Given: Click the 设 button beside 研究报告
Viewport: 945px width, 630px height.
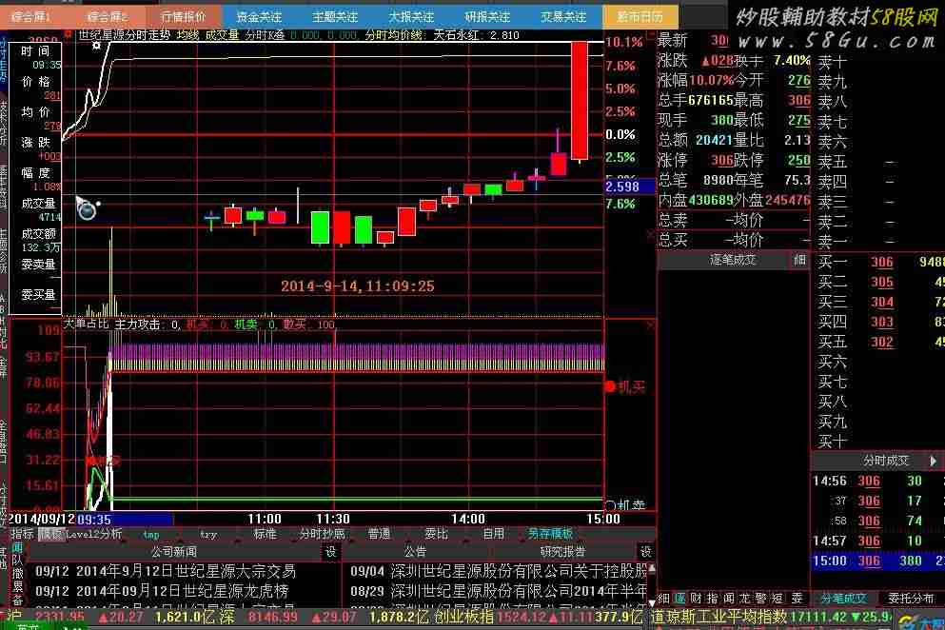Looking at the screenshot, I should coord(646,552).
